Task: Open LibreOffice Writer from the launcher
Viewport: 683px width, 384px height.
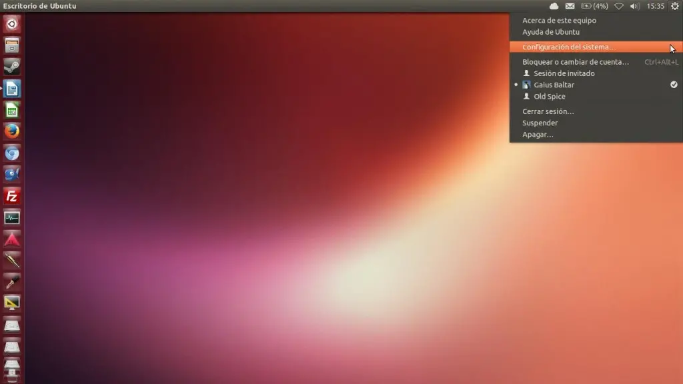Action: pyautogui.click(x=12, y=89)
